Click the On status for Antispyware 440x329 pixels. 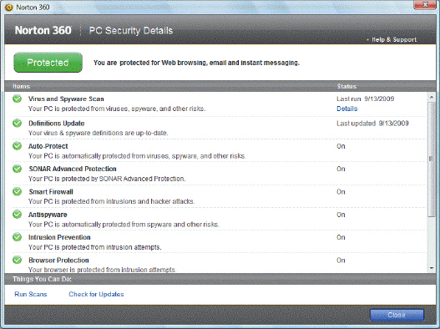tap(341, 215)
